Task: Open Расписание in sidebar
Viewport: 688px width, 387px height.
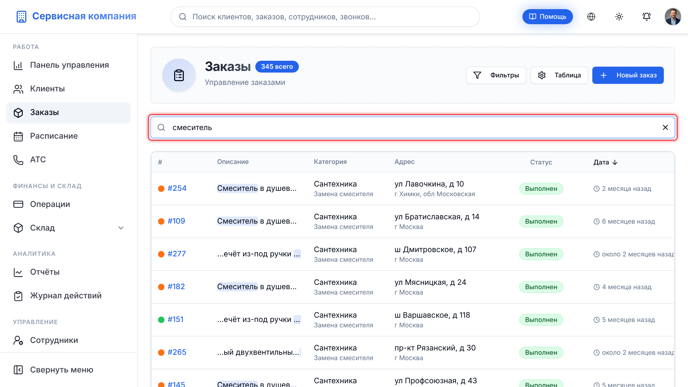Action: 69,136
